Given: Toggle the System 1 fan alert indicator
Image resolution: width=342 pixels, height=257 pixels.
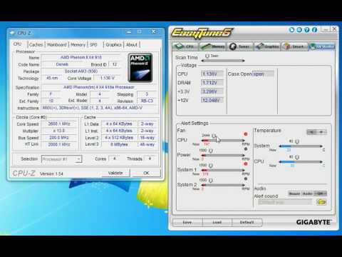Looking at the screenshot, I should [x=246, y=164].
